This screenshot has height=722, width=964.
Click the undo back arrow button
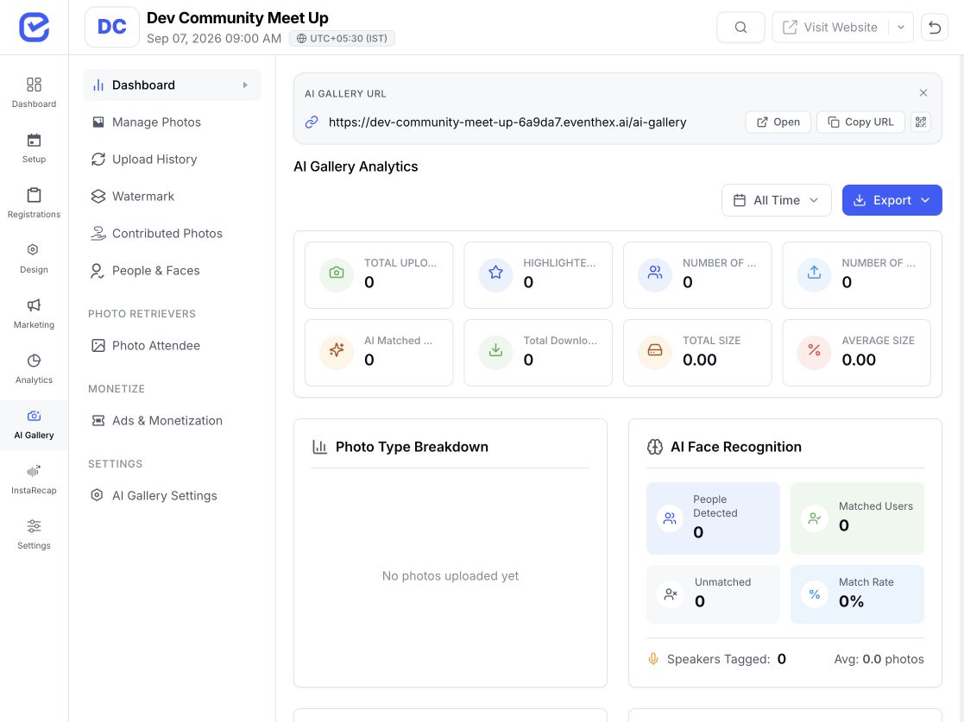935,27
